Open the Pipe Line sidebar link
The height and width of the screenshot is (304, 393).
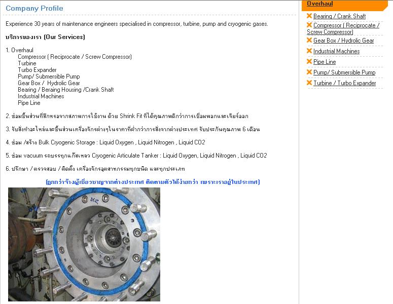coord(325,62)
